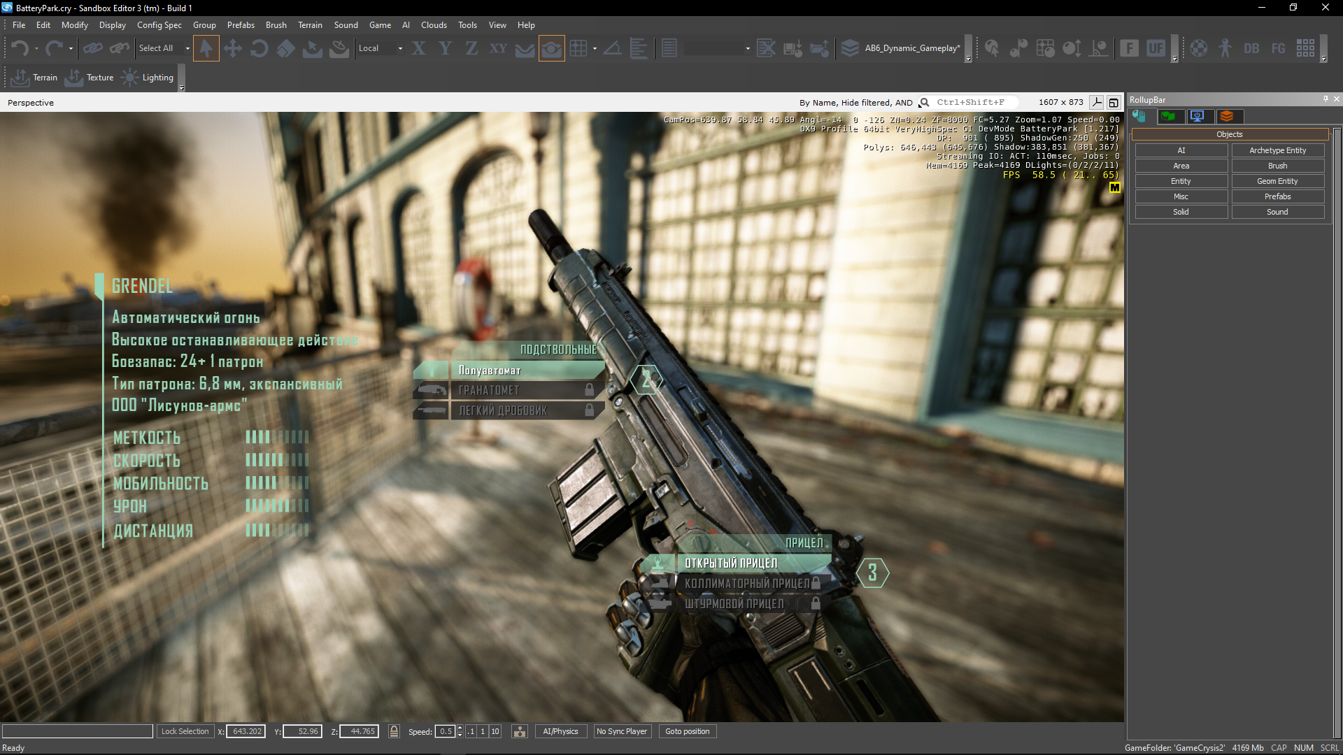Image resolution: width=1343 pixels, height=755 pixels.
Task: Click the Archetype Entity button
Action: (1277, 150)
